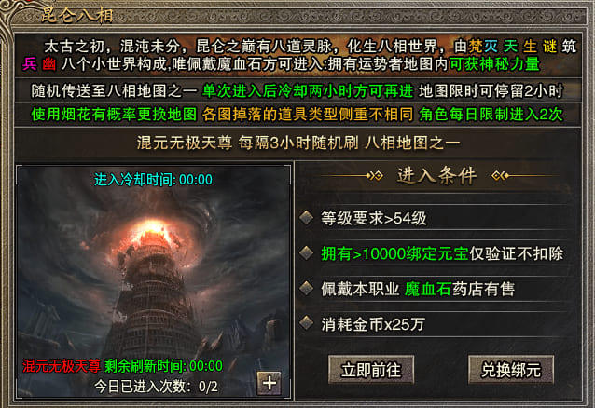This screenshot has height=408, width=595.
Task: Click the plus icon beside entry count
Action: point(269,383)
